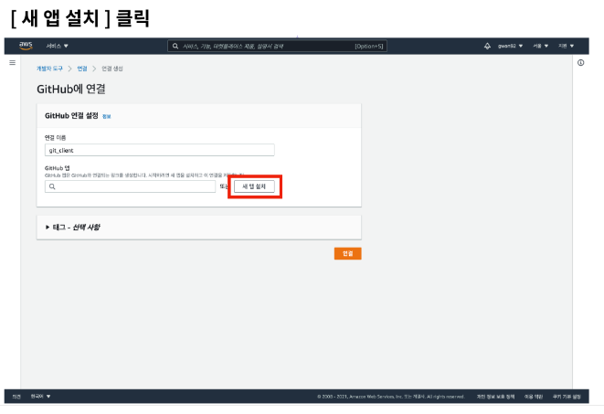Image resolution: width=604 pixels, height=414 pixels.
Task: Click the info circle icon at right
Action: (x=580, y=63)
